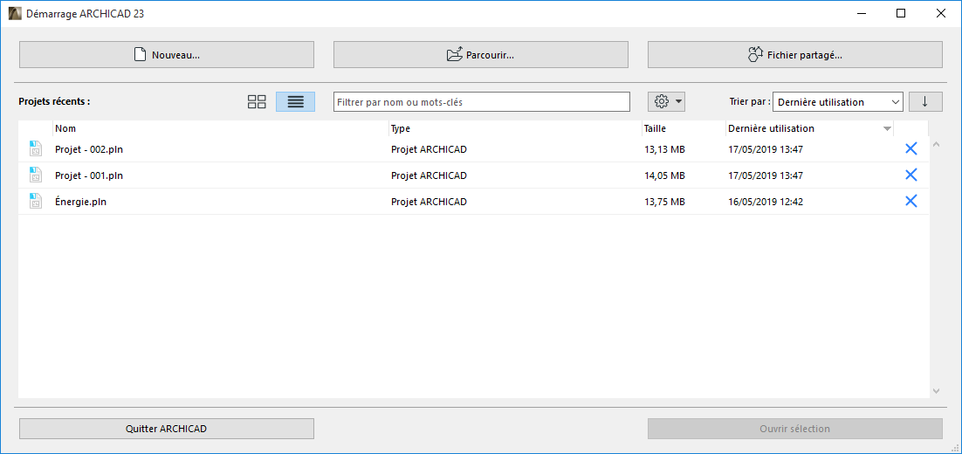Close the Démarrage ARCHICAD 23 window
This screenshot has height=454, width=962.
(x=940, y=13)
